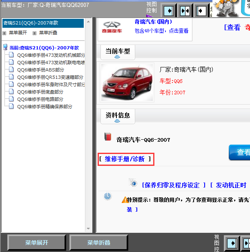Image resolution: width=250 pixels, height=252 pixels.
Task: Select tree root 当前:奇瑞S21(QQ6)-2007年款
Action: 44,48
